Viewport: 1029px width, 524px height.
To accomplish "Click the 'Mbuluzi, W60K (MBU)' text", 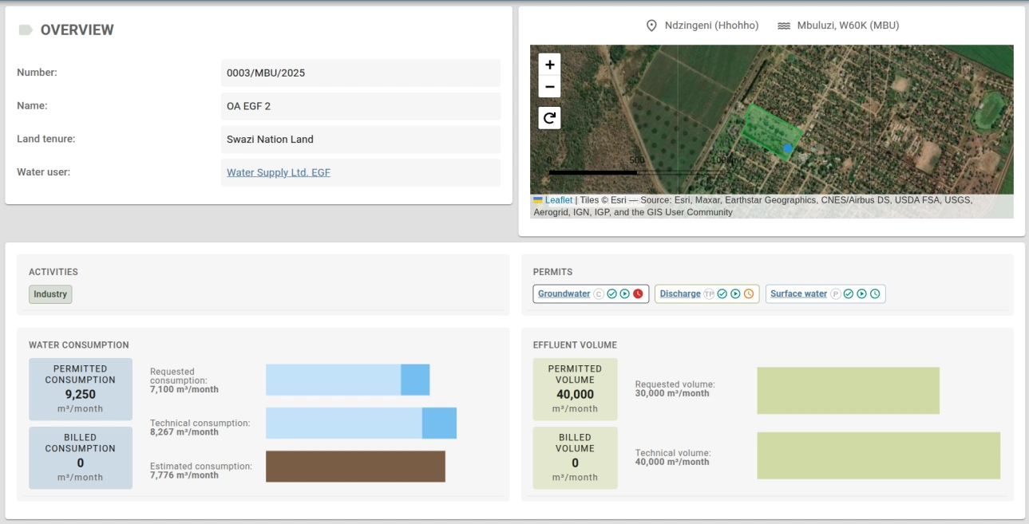I will [x=848, y=26].
